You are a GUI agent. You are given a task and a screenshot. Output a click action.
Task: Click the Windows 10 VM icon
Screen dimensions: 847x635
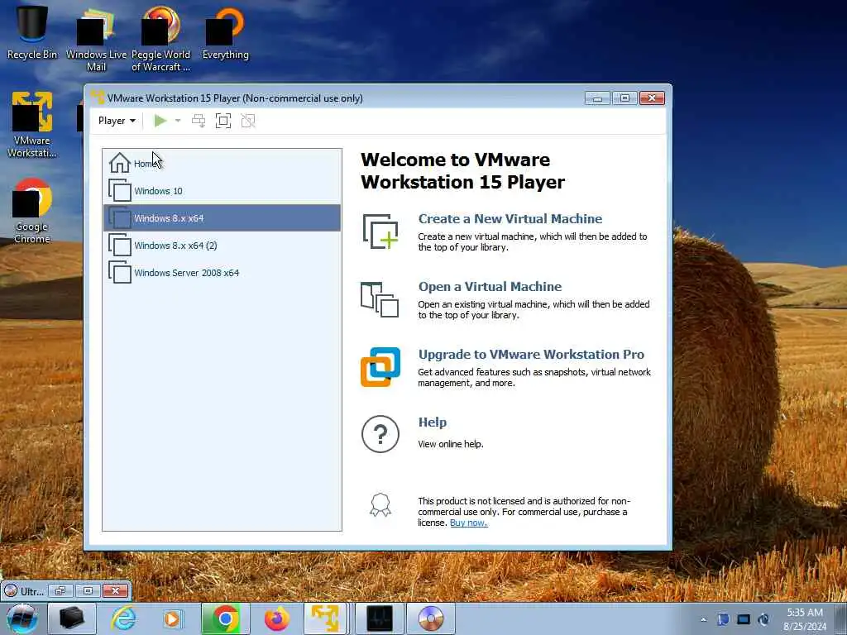[120, 190]
